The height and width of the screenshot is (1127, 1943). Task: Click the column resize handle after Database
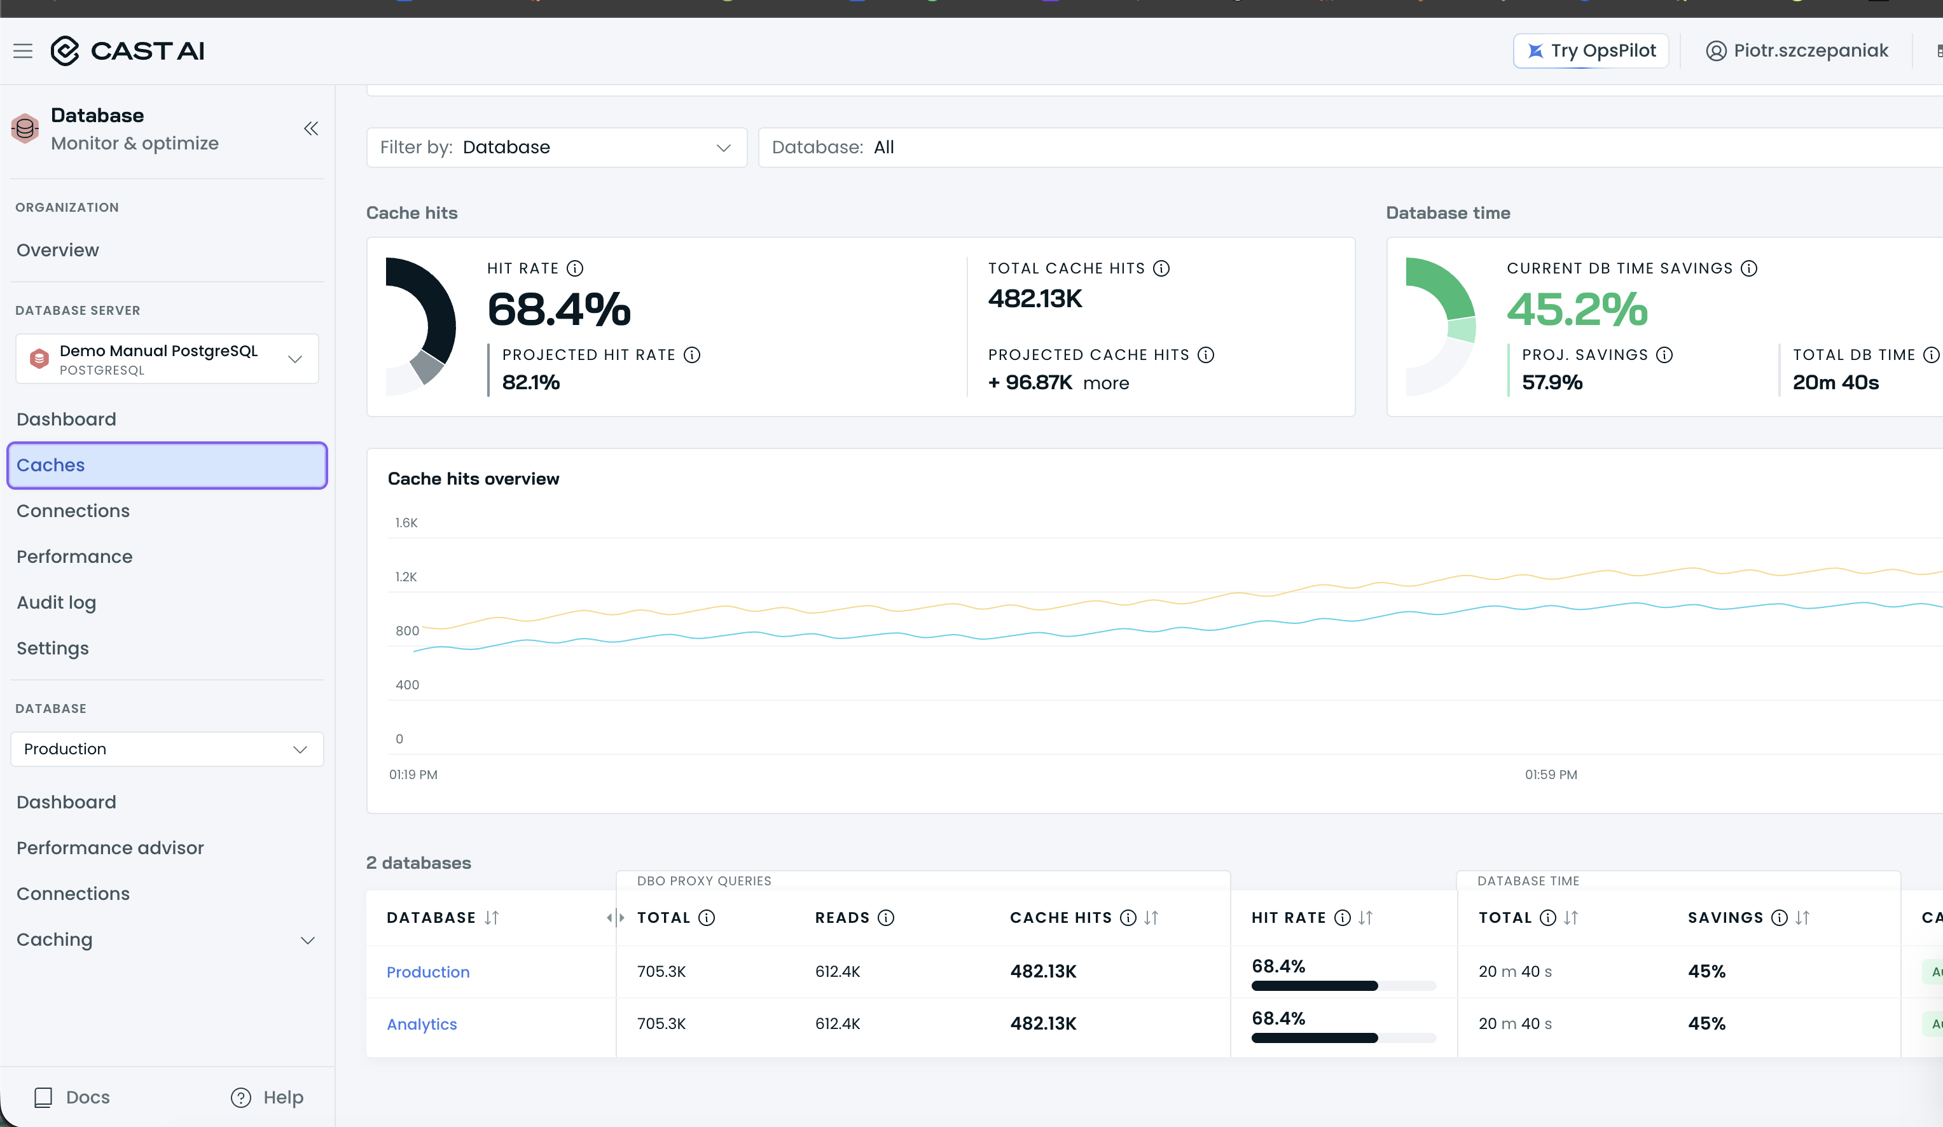[615, 917]
